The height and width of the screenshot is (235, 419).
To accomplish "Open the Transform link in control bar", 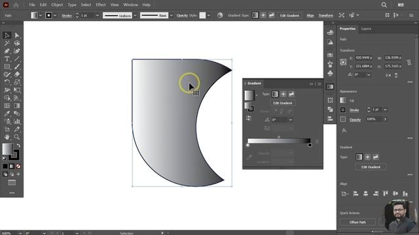I will pos(326,16).
